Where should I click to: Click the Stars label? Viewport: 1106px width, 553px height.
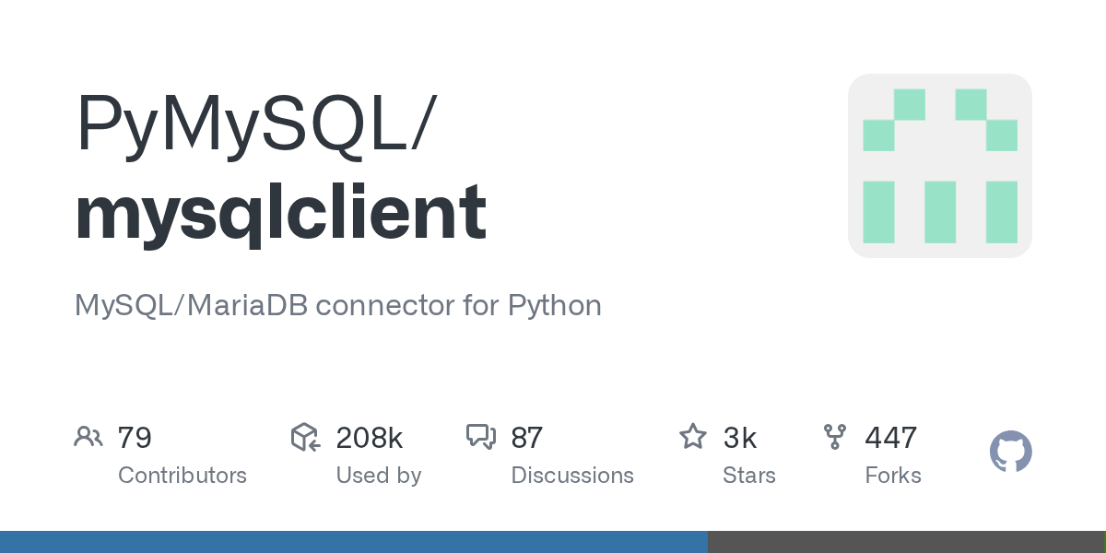point(748,476)
